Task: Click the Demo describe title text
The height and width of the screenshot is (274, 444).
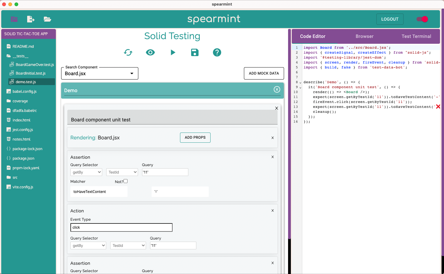Action: pyautogui.click(x=71, y=91)
